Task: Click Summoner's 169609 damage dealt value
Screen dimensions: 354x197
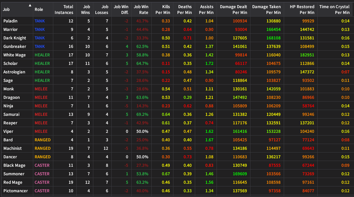Action: tap(240, 174)
